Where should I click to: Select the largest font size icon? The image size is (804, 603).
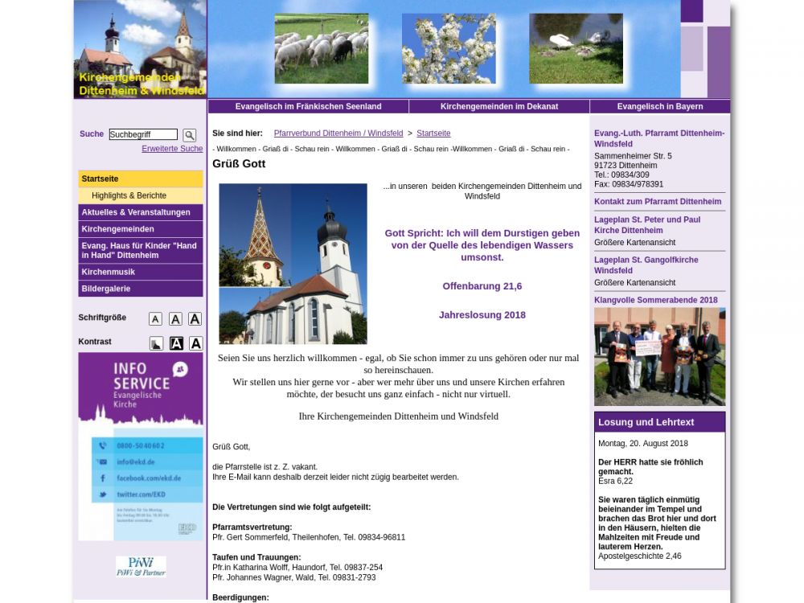point(195,319)
